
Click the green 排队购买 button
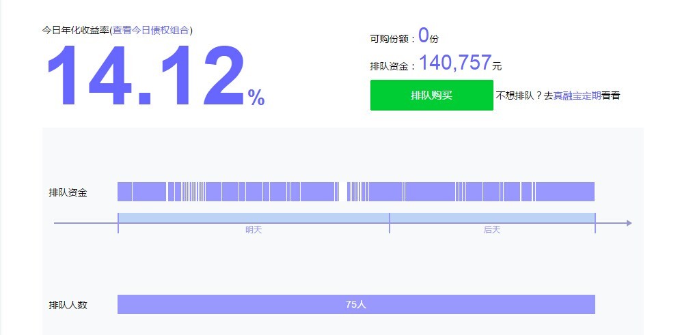tap(431, 96)
